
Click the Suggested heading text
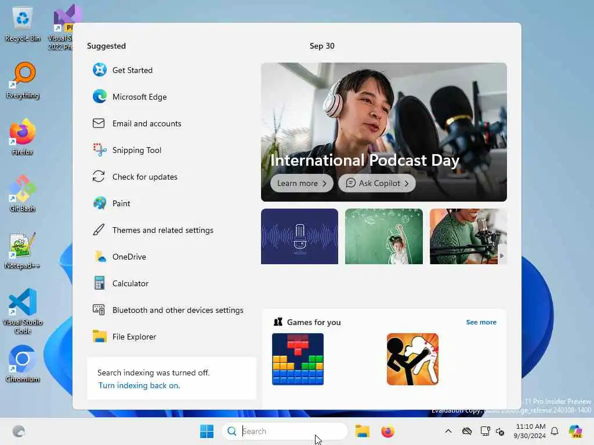tap(107, 46)
